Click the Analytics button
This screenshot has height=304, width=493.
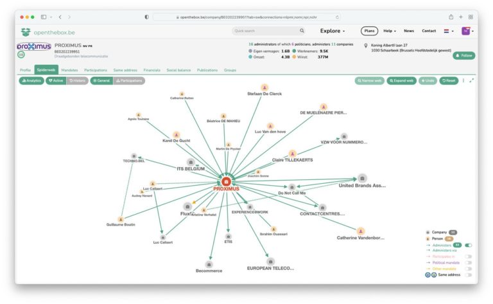point(31,80)
